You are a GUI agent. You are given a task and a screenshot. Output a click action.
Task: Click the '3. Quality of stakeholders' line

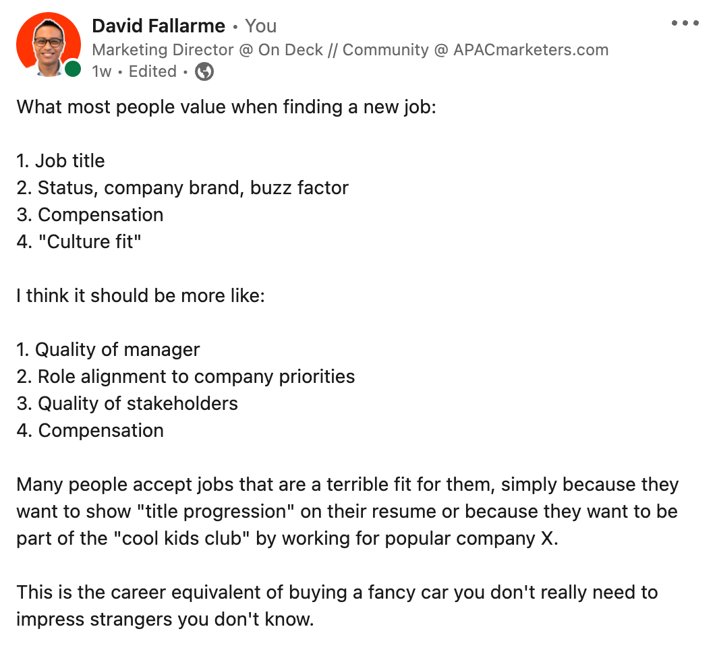[x=127, y=404]
